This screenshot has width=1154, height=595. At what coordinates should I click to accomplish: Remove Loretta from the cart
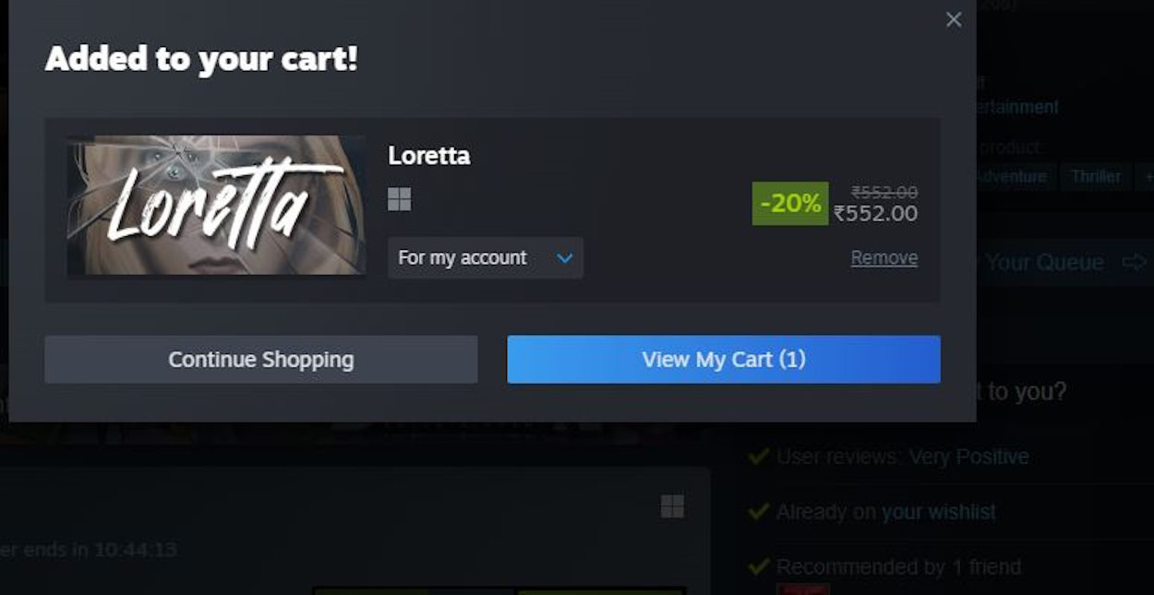pyautogui.click(x=884, y=257)
